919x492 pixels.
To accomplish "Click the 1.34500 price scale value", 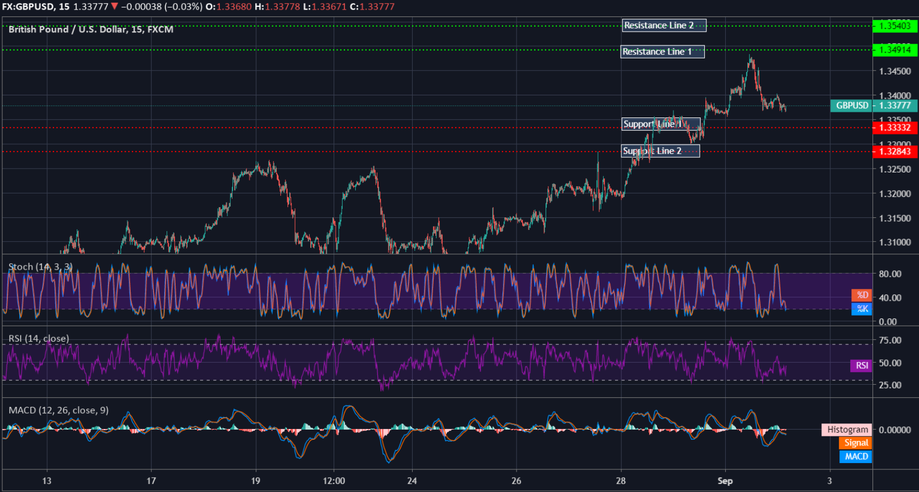I will [x=895, y=72].
